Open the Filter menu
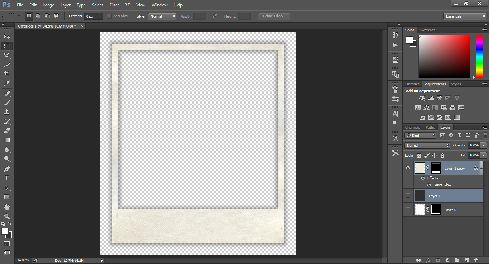This screenshot has height=264, width=489. (114, 5)
